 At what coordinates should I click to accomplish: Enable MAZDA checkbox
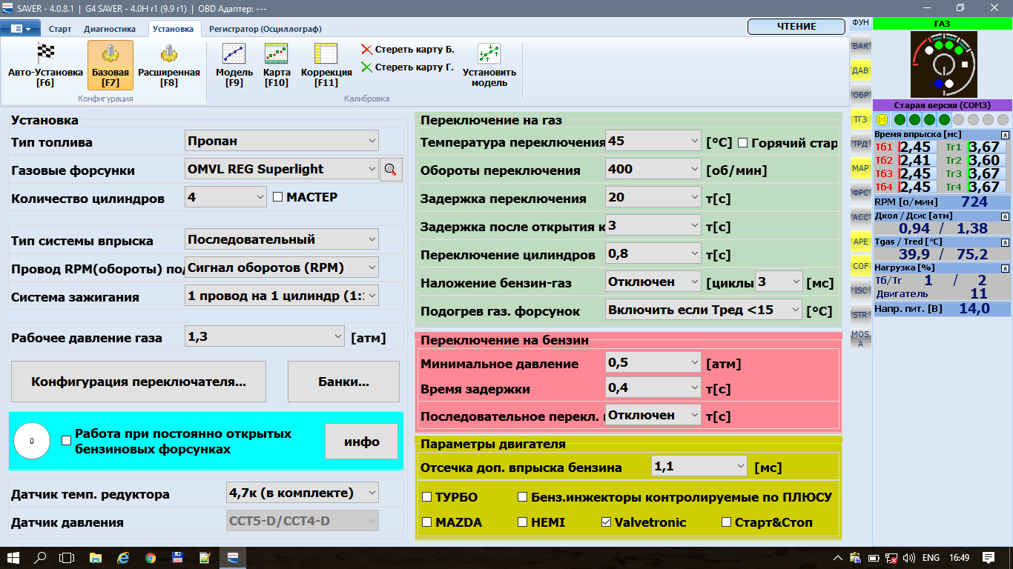tap(426, 522)
